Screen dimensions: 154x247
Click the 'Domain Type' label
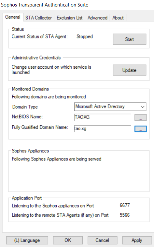[25, 107]
